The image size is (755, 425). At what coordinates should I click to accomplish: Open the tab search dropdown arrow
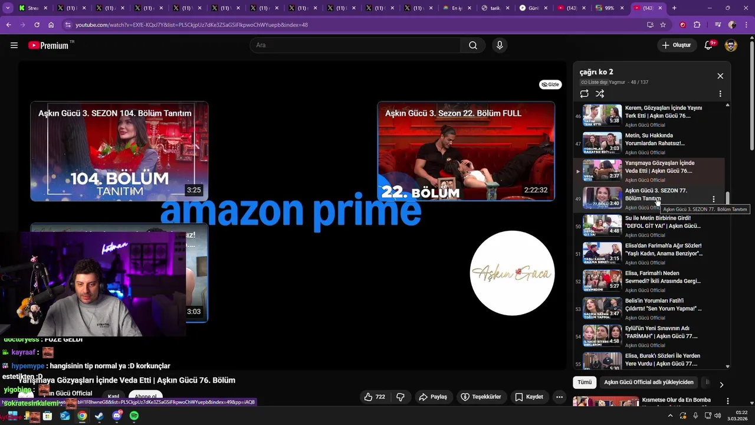[8, 8]
